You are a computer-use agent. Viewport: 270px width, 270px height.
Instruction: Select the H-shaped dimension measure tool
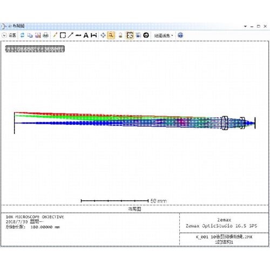coord(94,35)
